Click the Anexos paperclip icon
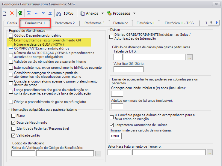This screenshot has height=166, width=222. point(82,13)
